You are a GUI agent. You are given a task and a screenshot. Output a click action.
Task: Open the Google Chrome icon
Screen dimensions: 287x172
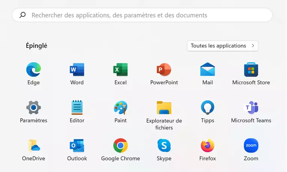coord(121,145)
